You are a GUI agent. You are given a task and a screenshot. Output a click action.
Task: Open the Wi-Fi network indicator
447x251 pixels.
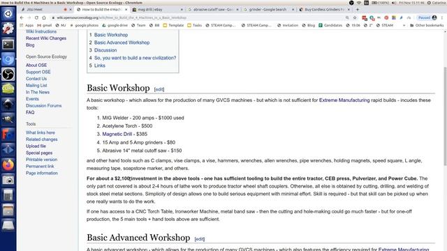(x=359, y=3)
